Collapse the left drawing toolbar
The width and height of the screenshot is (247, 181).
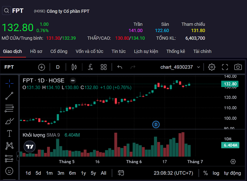pos(17,156)
